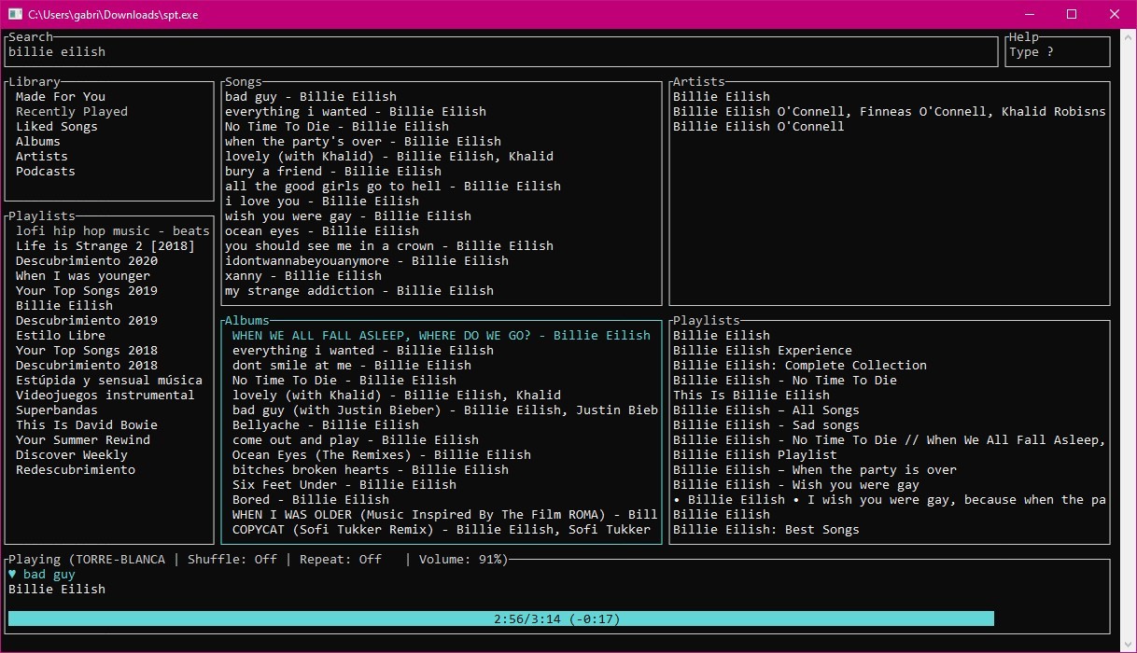Select Artists in the Library list
This screenshot has width=1137, height=653.
click(42, 157)
